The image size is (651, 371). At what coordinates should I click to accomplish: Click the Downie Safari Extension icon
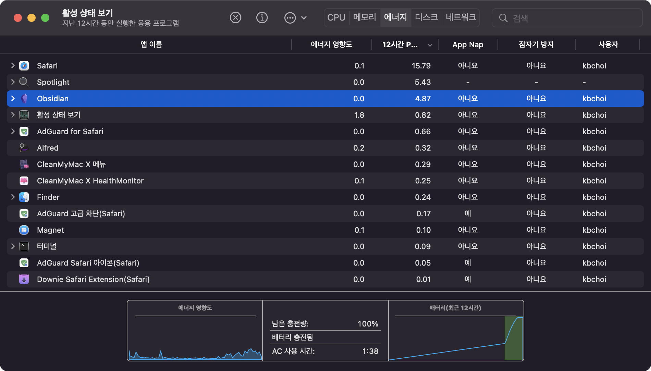click(24, 279)
